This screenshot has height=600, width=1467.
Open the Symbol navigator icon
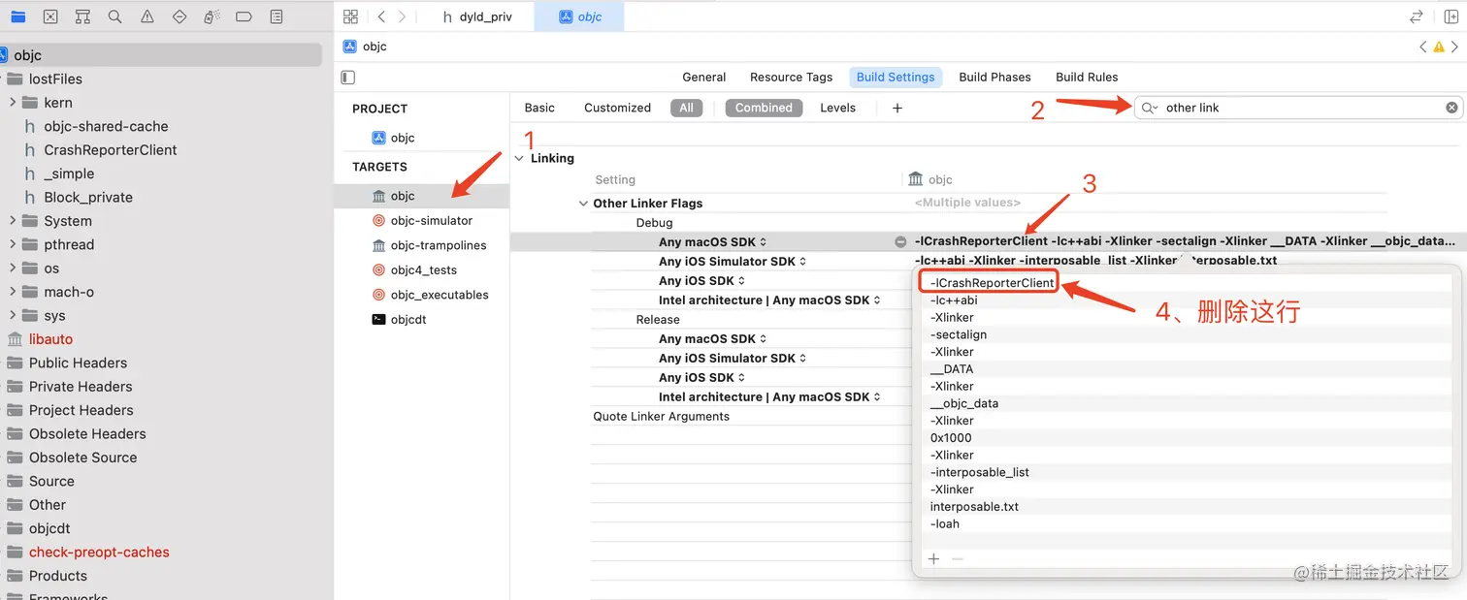pos(82,16)
